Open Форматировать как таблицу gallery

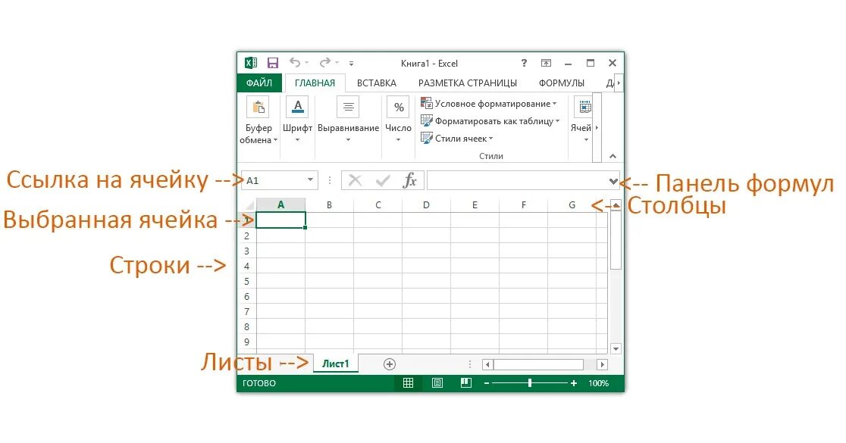pos(490,121)
